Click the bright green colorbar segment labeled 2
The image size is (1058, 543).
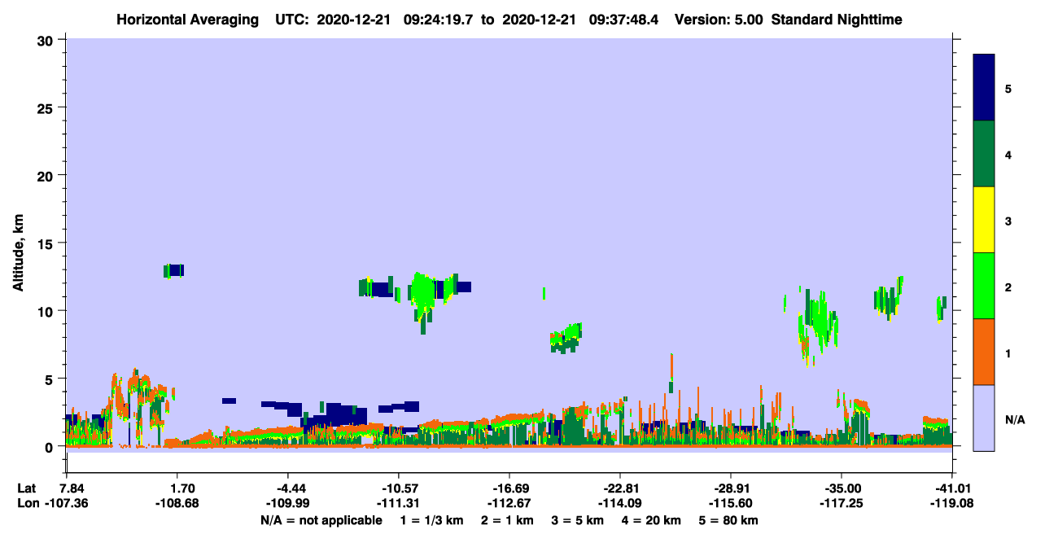[984, 286]
